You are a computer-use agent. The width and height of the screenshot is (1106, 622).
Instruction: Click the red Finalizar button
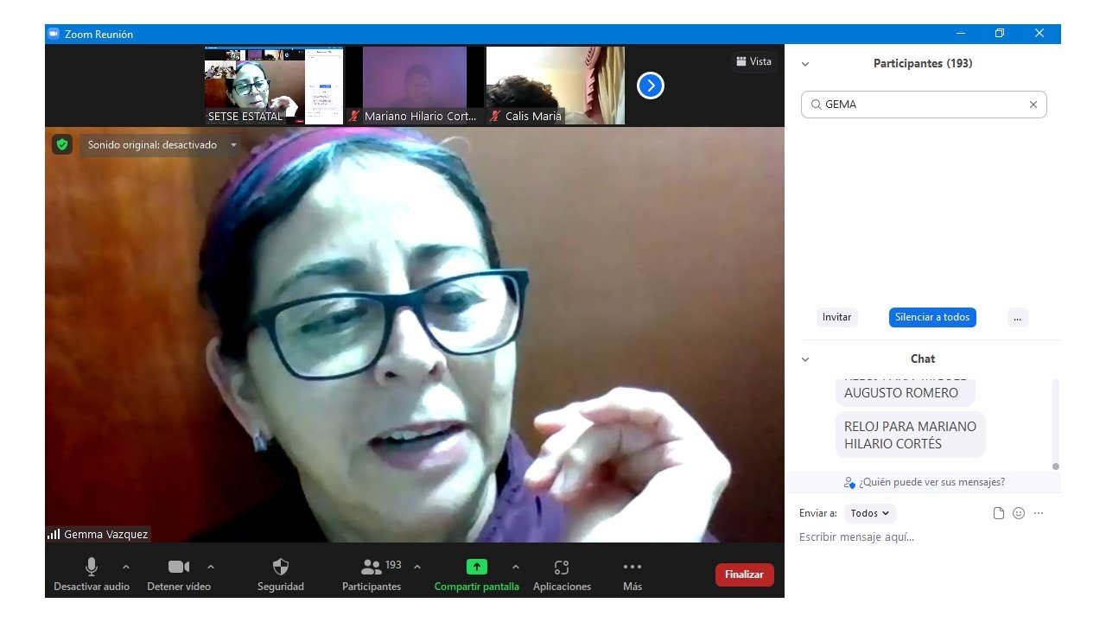pos(744,574)
